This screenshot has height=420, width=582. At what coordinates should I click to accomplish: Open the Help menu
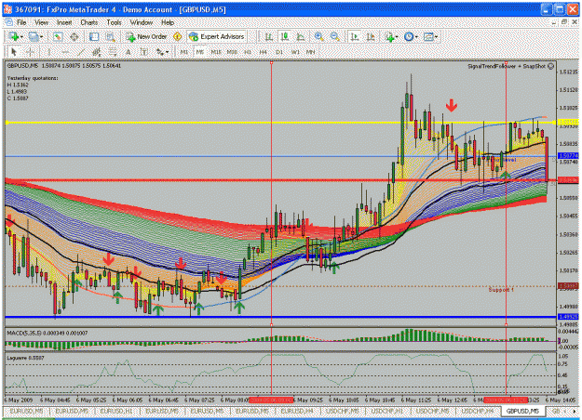(x=168, y=22)
